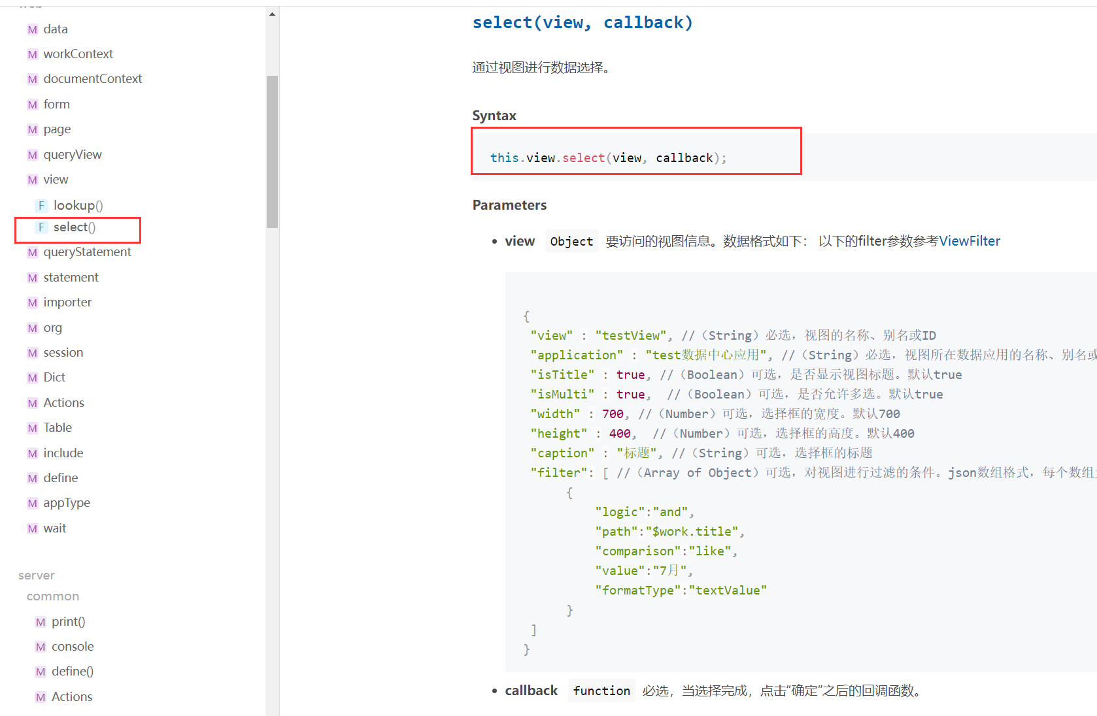Click the M icon beside workContext
Image resolution: width=1097 pixels, height=716 pixels.
click(x=32, y=54)
